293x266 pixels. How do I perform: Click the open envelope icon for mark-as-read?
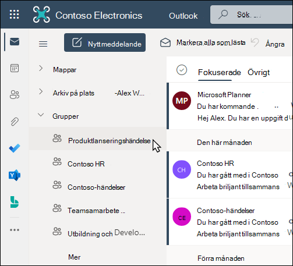165,42
